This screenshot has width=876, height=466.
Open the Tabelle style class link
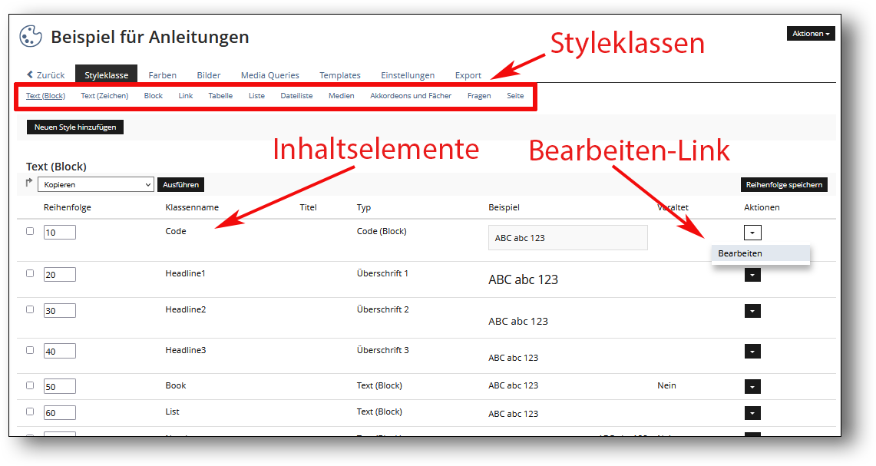click(220, 96)
